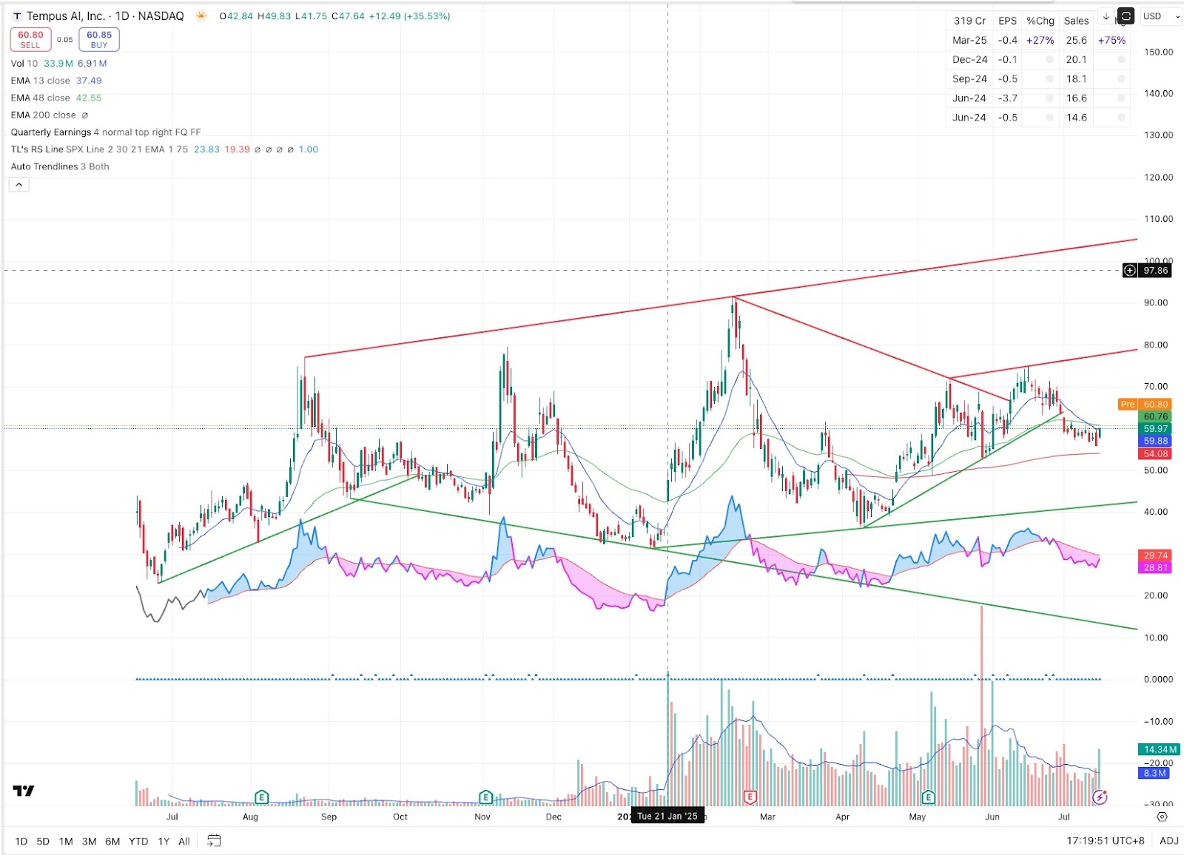Click the 0.05 spread value between Sell and Buy
Viewport: 1184px width, 855px height.
[x=65, y=40]
